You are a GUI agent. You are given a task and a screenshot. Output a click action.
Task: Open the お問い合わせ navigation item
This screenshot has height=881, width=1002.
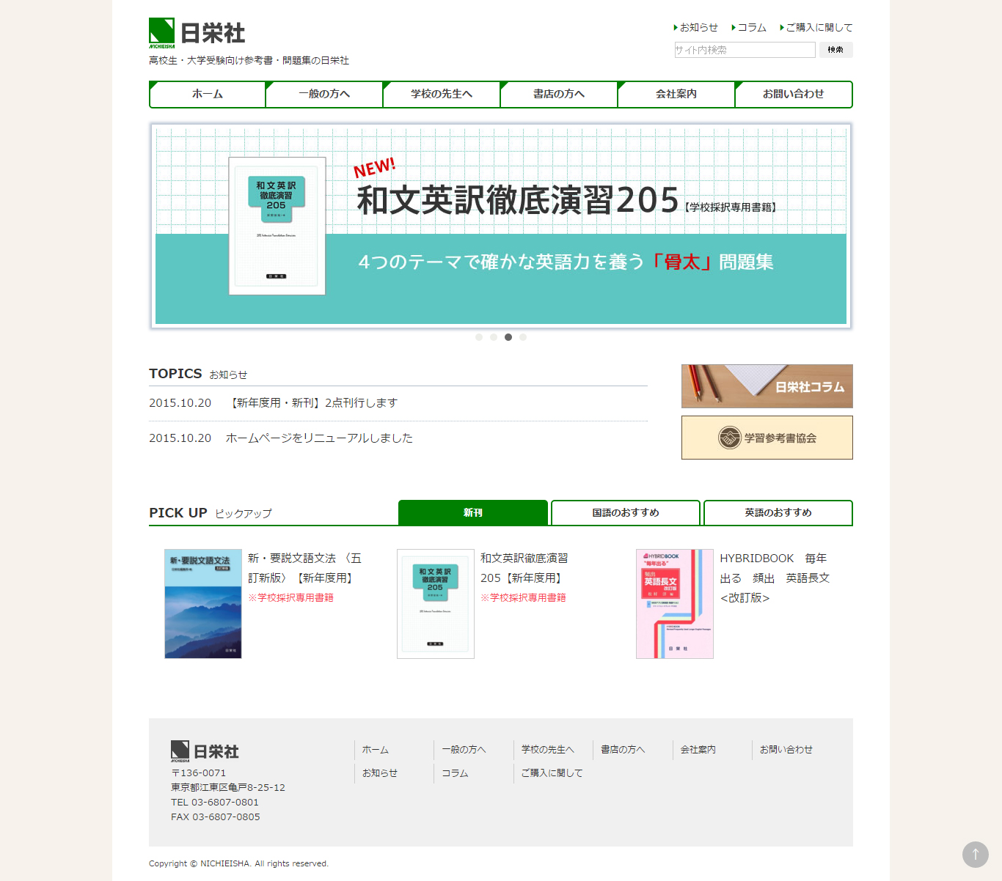(794, 95)
